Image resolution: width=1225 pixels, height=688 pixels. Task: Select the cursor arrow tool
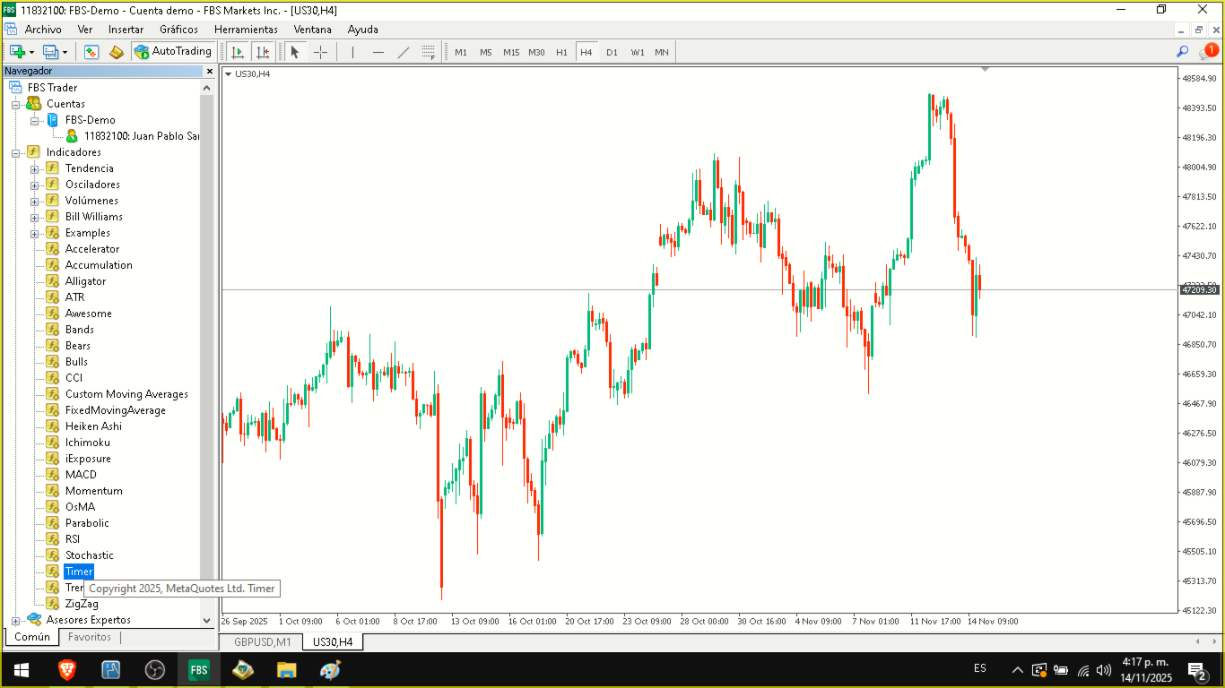[296, 52]
